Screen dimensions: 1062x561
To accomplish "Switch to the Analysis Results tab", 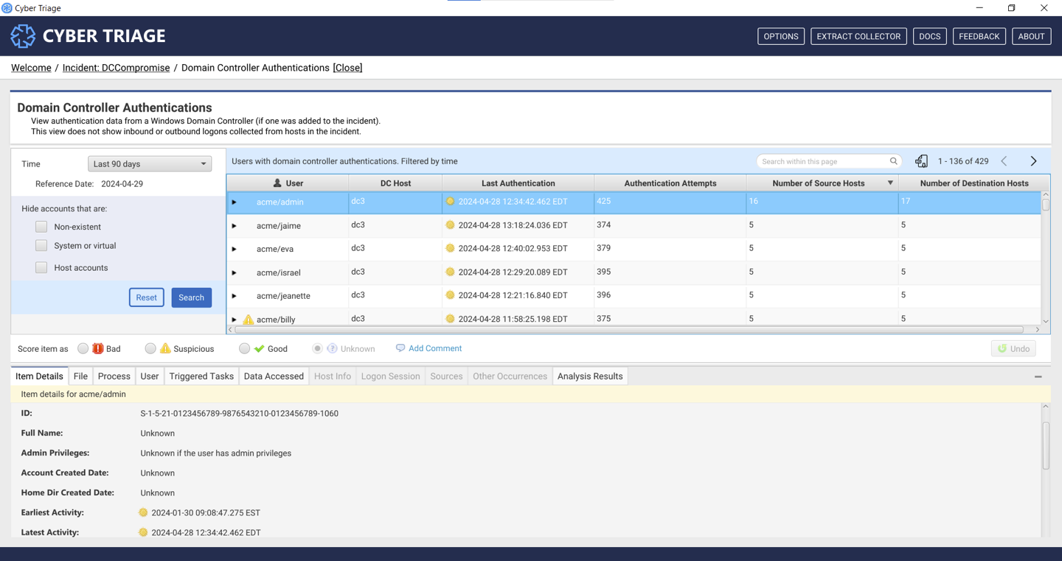I will pyautogui.click(x=589, y=376).
